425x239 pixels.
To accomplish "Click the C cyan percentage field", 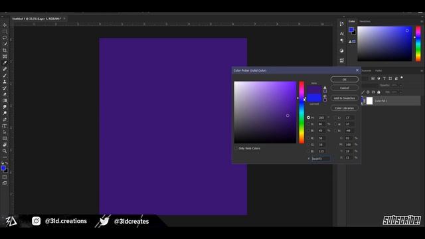I will [349, 138].
